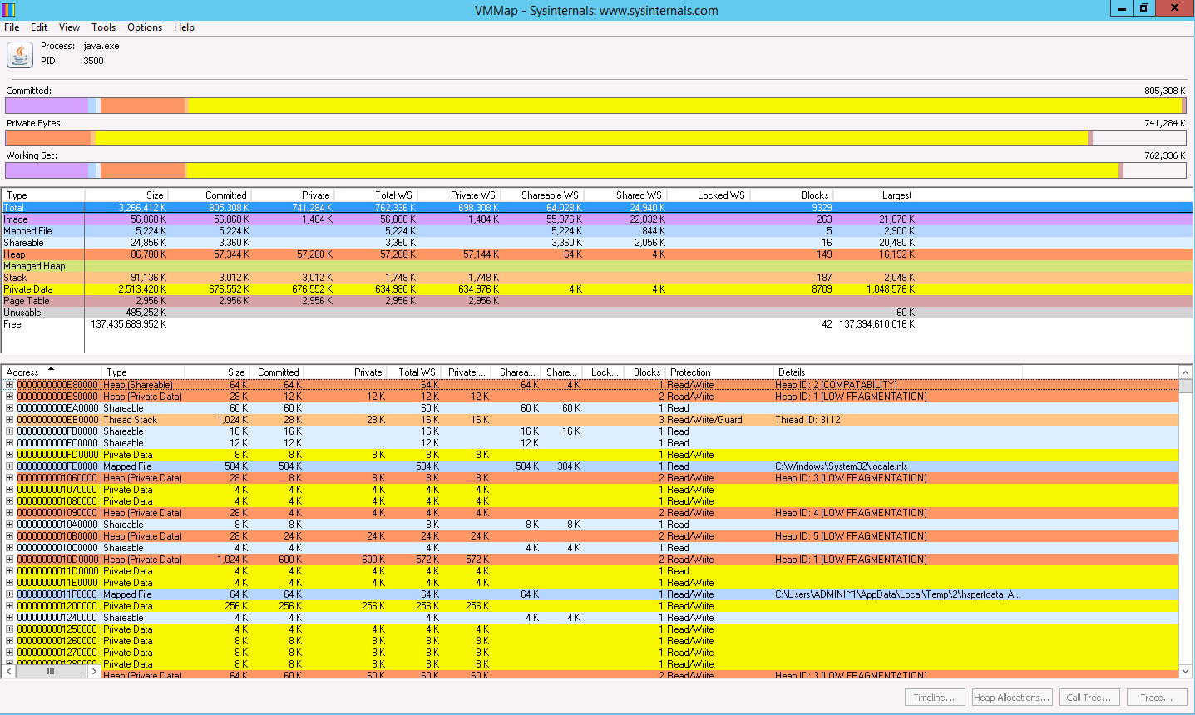
Task: Open the Options menu
Action: 145,27
